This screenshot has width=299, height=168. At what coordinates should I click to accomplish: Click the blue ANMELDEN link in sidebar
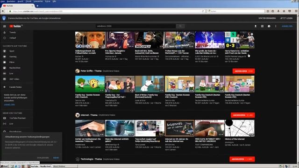pyautogui.click(x=9, y=105)
